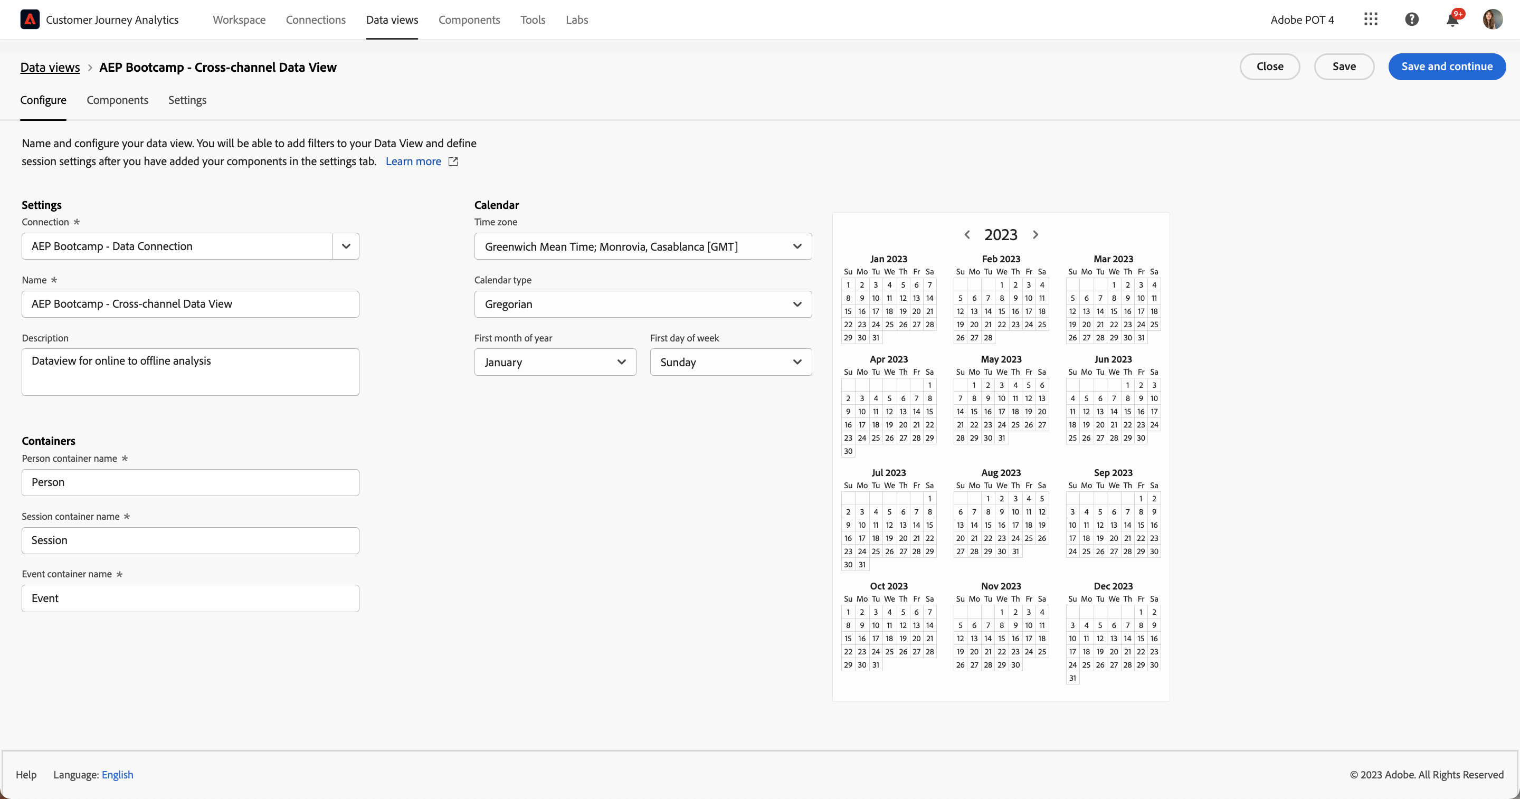Click the Adobe logo icon
Viewport: 1520px width, 799px height.
(x=30, y=20)
